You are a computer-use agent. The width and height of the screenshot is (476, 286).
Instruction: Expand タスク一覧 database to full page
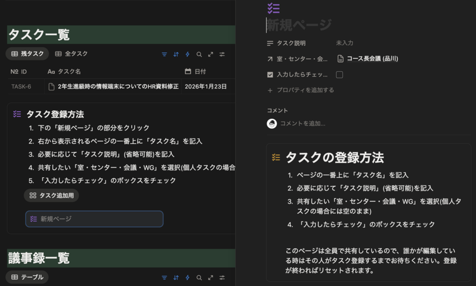[211, 54]
